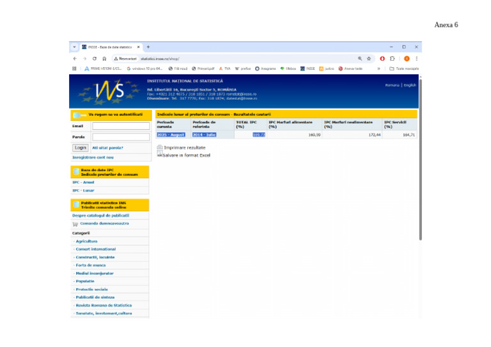Expand the tab search chevron
This screenshot has height=347, width=491.
pos(74,47)
